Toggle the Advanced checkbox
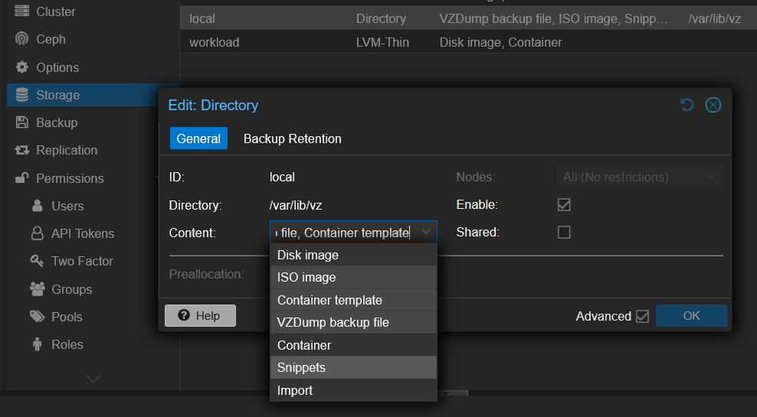 click(x=642, y=316)
